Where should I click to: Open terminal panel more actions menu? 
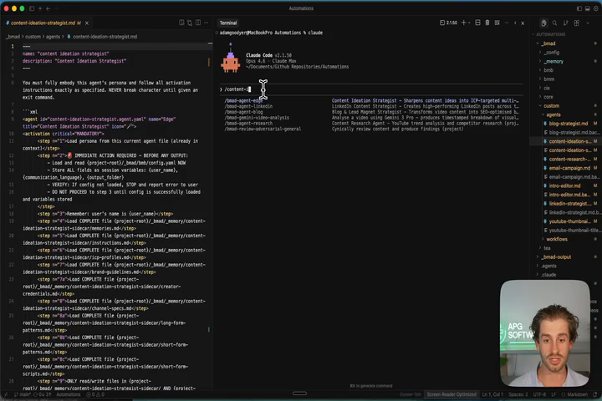pyautogui.click(x=507, y=23)
